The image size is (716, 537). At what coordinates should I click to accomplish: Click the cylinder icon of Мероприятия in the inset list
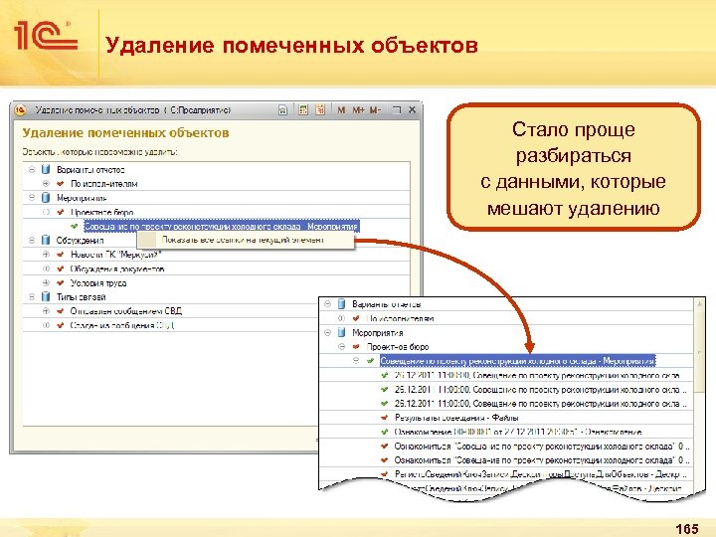(x=341, y=332)
